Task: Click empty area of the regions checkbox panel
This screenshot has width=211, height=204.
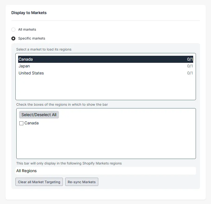Action: pyautogui.click(x=106, y=142)
